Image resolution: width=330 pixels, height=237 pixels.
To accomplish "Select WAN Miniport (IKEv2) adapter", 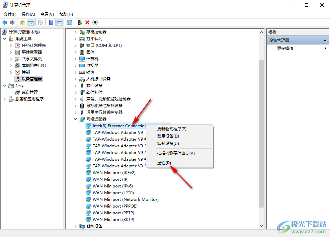I will tap(114, 173).
